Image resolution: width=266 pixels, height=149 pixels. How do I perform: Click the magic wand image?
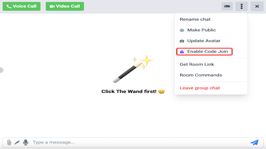pyautogui.click(x=133, y=70)
